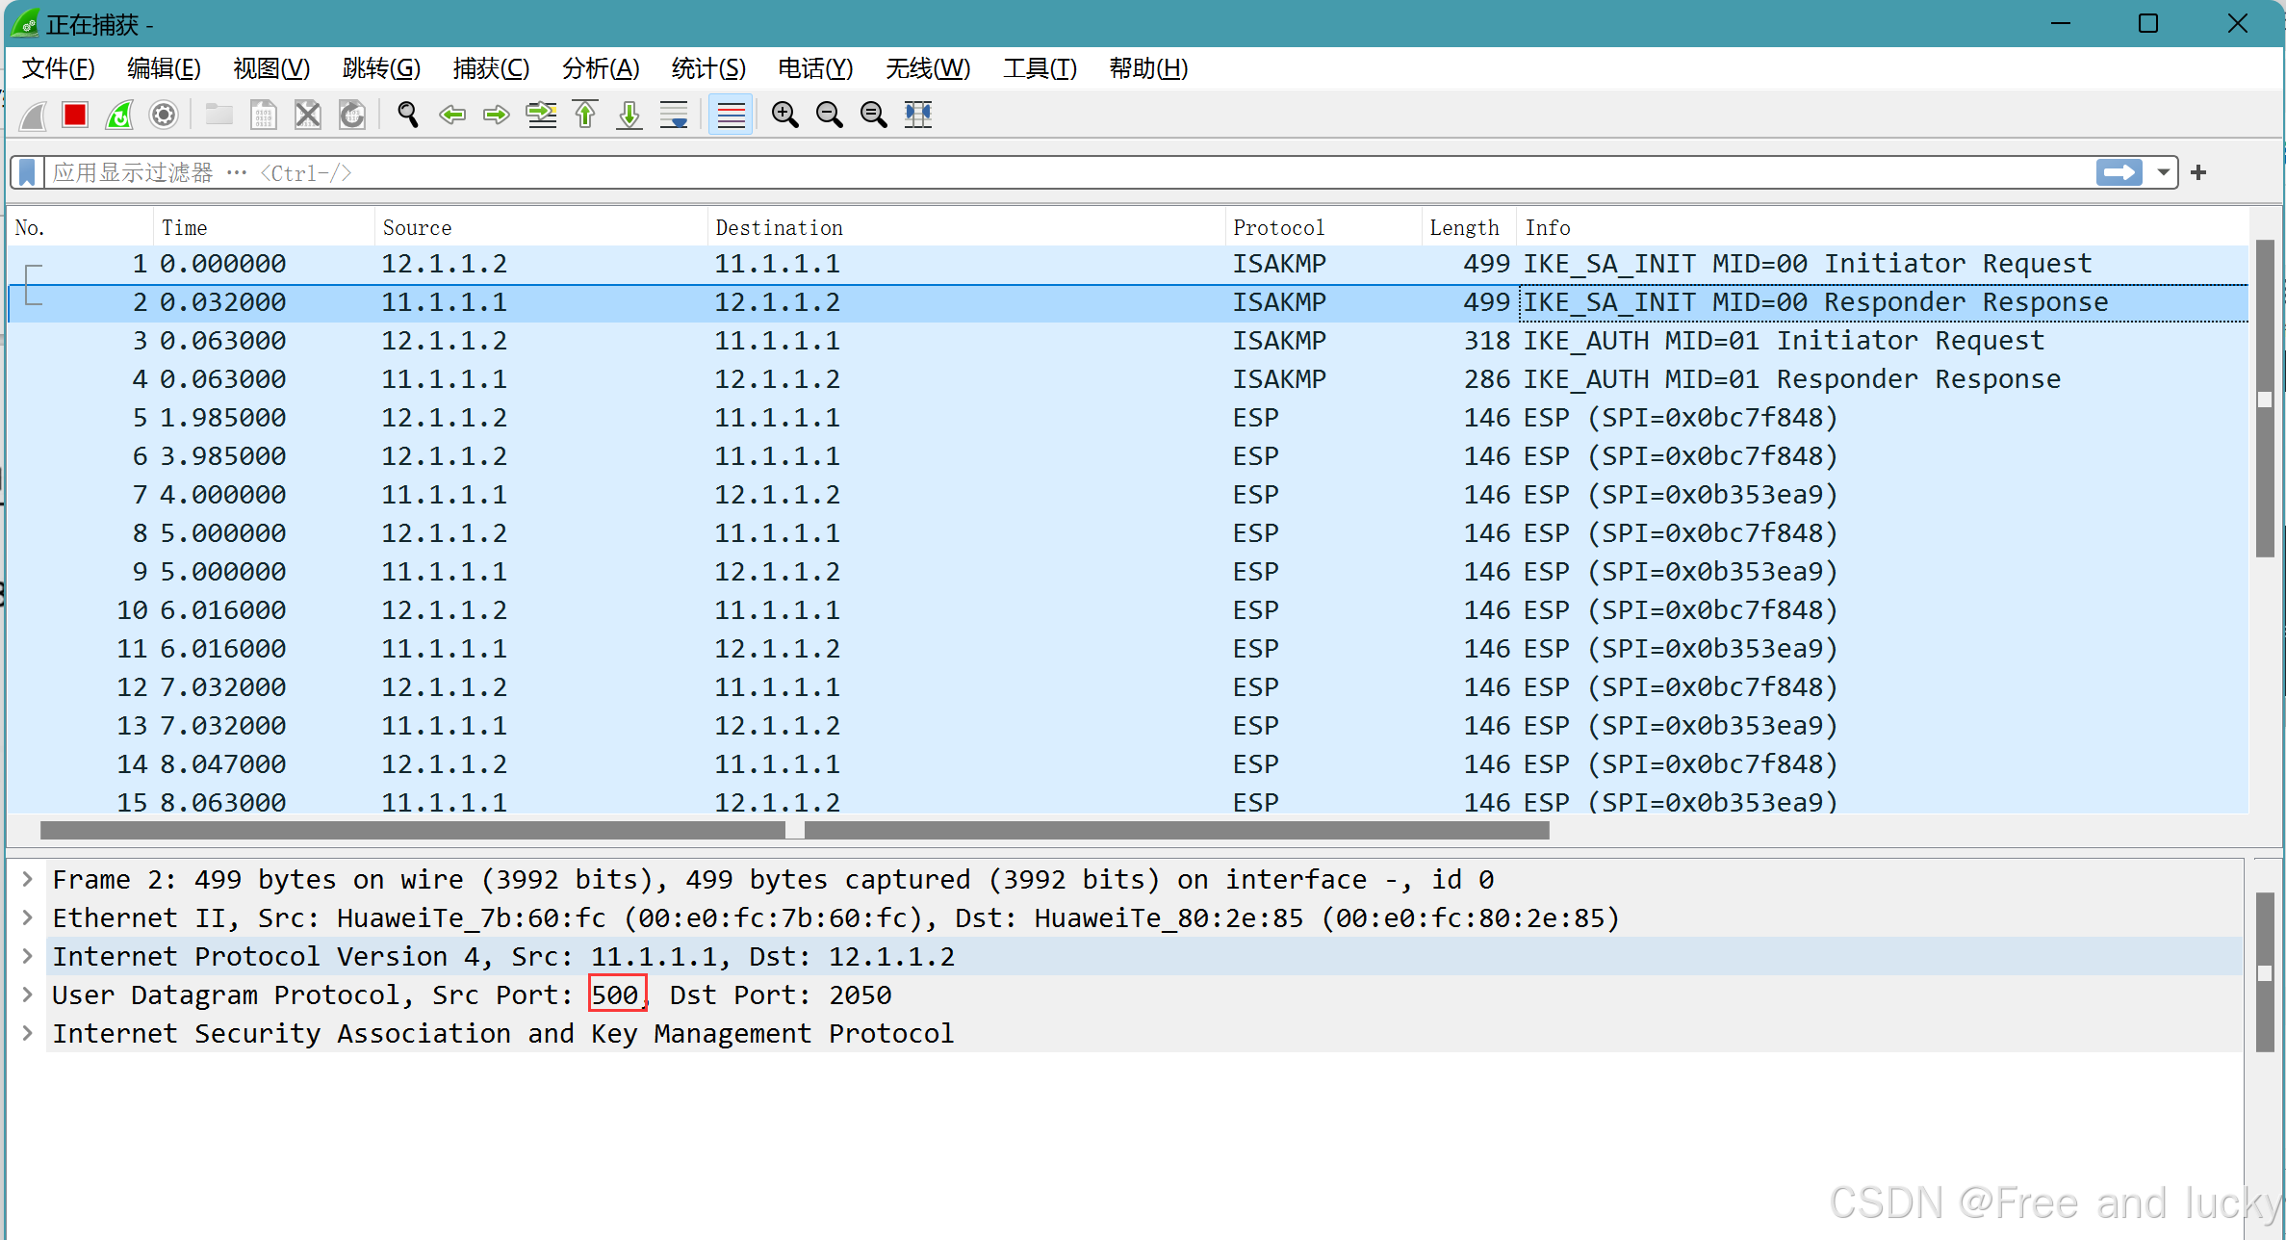Jump to the last packet

click(x=629, y=116)
